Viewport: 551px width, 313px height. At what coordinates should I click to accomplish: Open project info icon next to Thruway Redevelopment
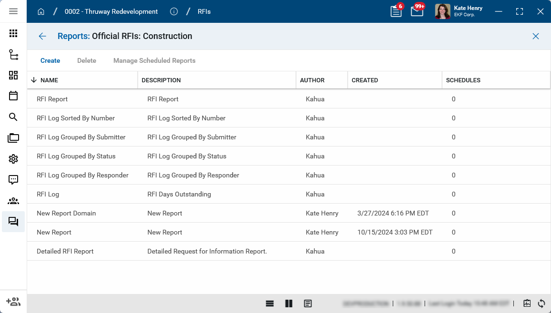click(174, 11)
